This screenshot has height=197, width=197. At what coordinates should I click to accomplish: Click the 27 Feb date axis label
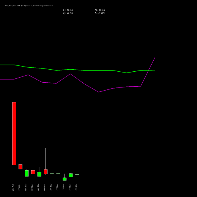click(19, 188)
